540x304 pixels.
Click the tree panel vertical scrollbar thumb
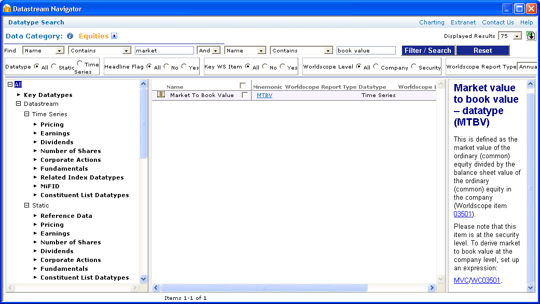pos(143,123)
